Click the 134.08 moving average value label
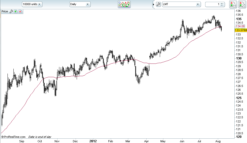The width and height of the screenshot is (247, 143). [x=240, y=26]
